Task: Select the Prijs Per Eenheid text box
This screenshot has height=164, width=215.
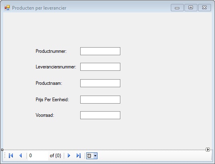Action: point(100,100)
